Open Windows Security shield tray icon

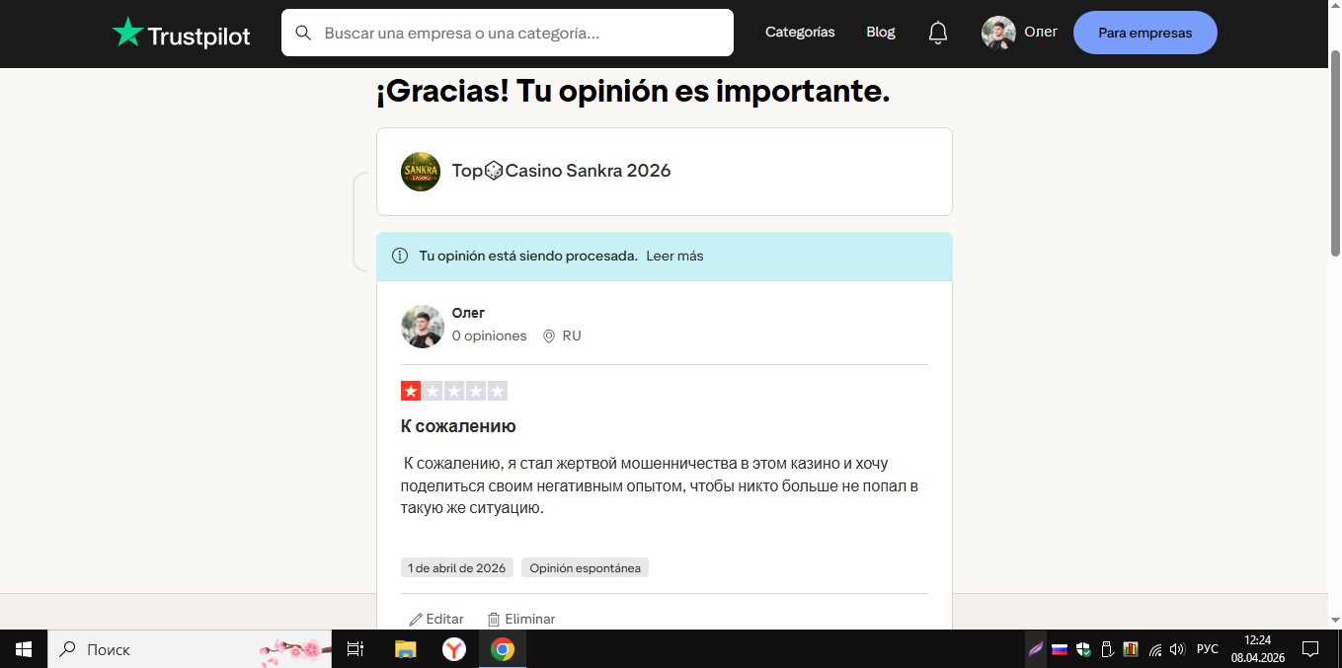[x=1083, y=649]
